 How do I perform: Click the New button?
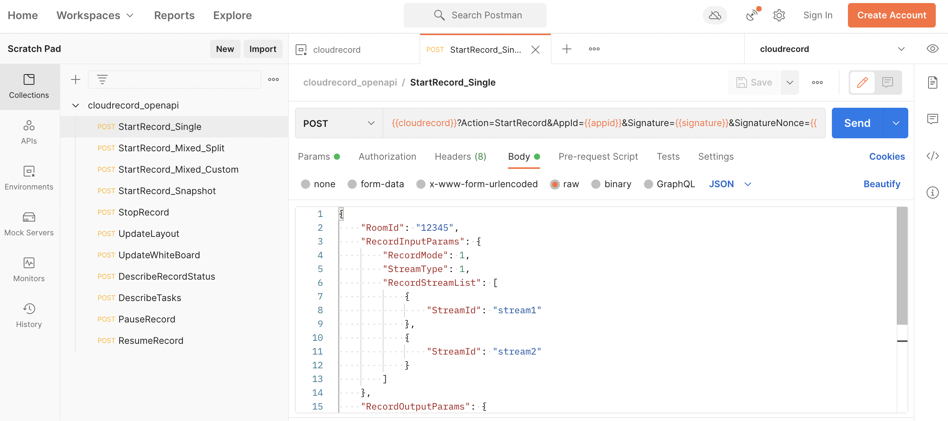[225, 49]
